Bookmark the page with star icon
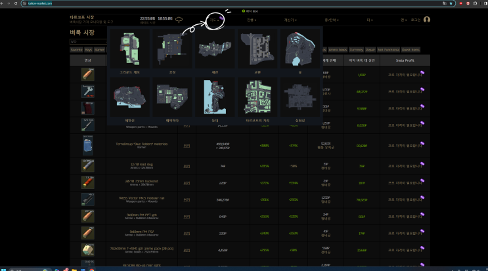This screenshot has width=488, height=271. pyautogui.click(x=451, y=3)
